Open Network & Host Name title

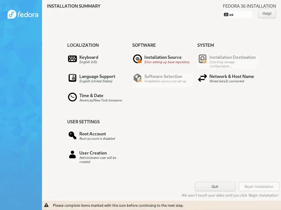click(x=232, y=76)
